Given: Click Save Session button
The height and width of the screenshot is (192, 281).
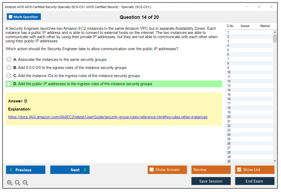Looking at the screenshot, I should click(x=211, y=181).
